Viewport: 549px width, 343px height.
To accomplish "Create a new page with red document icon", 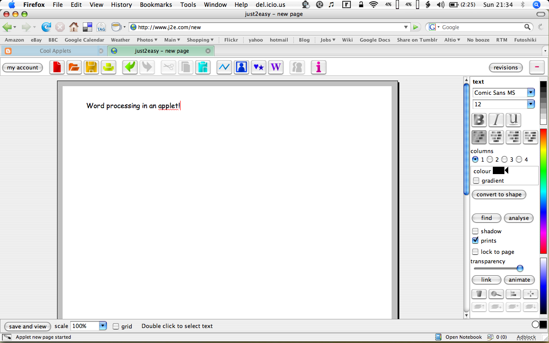I will 57,67.
